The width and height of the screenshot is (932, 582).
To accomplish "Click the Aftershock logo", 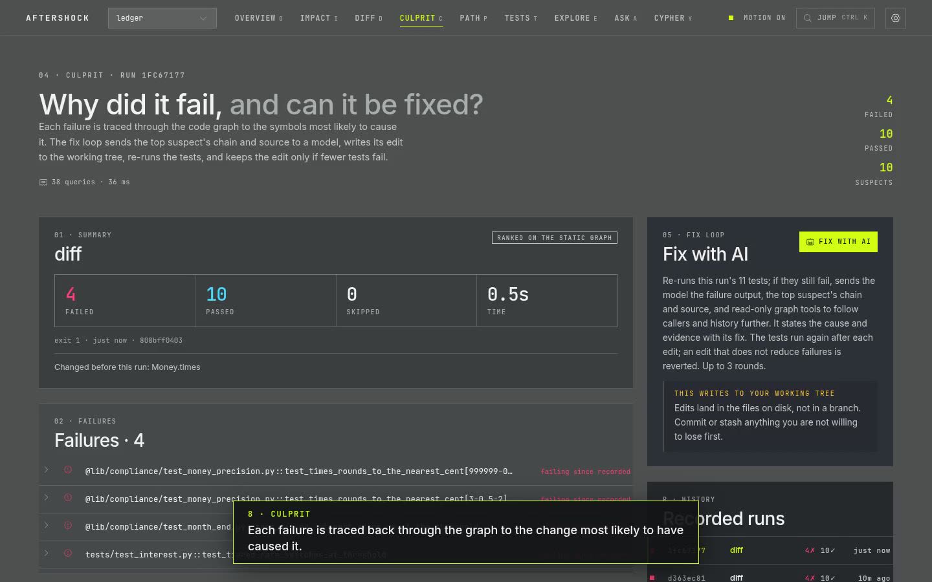I will [58, 18].
